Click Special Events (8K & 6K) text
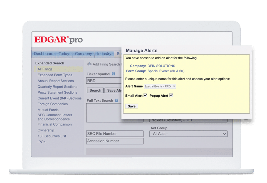Screen dimensions: 267x183 click(166, 71)
